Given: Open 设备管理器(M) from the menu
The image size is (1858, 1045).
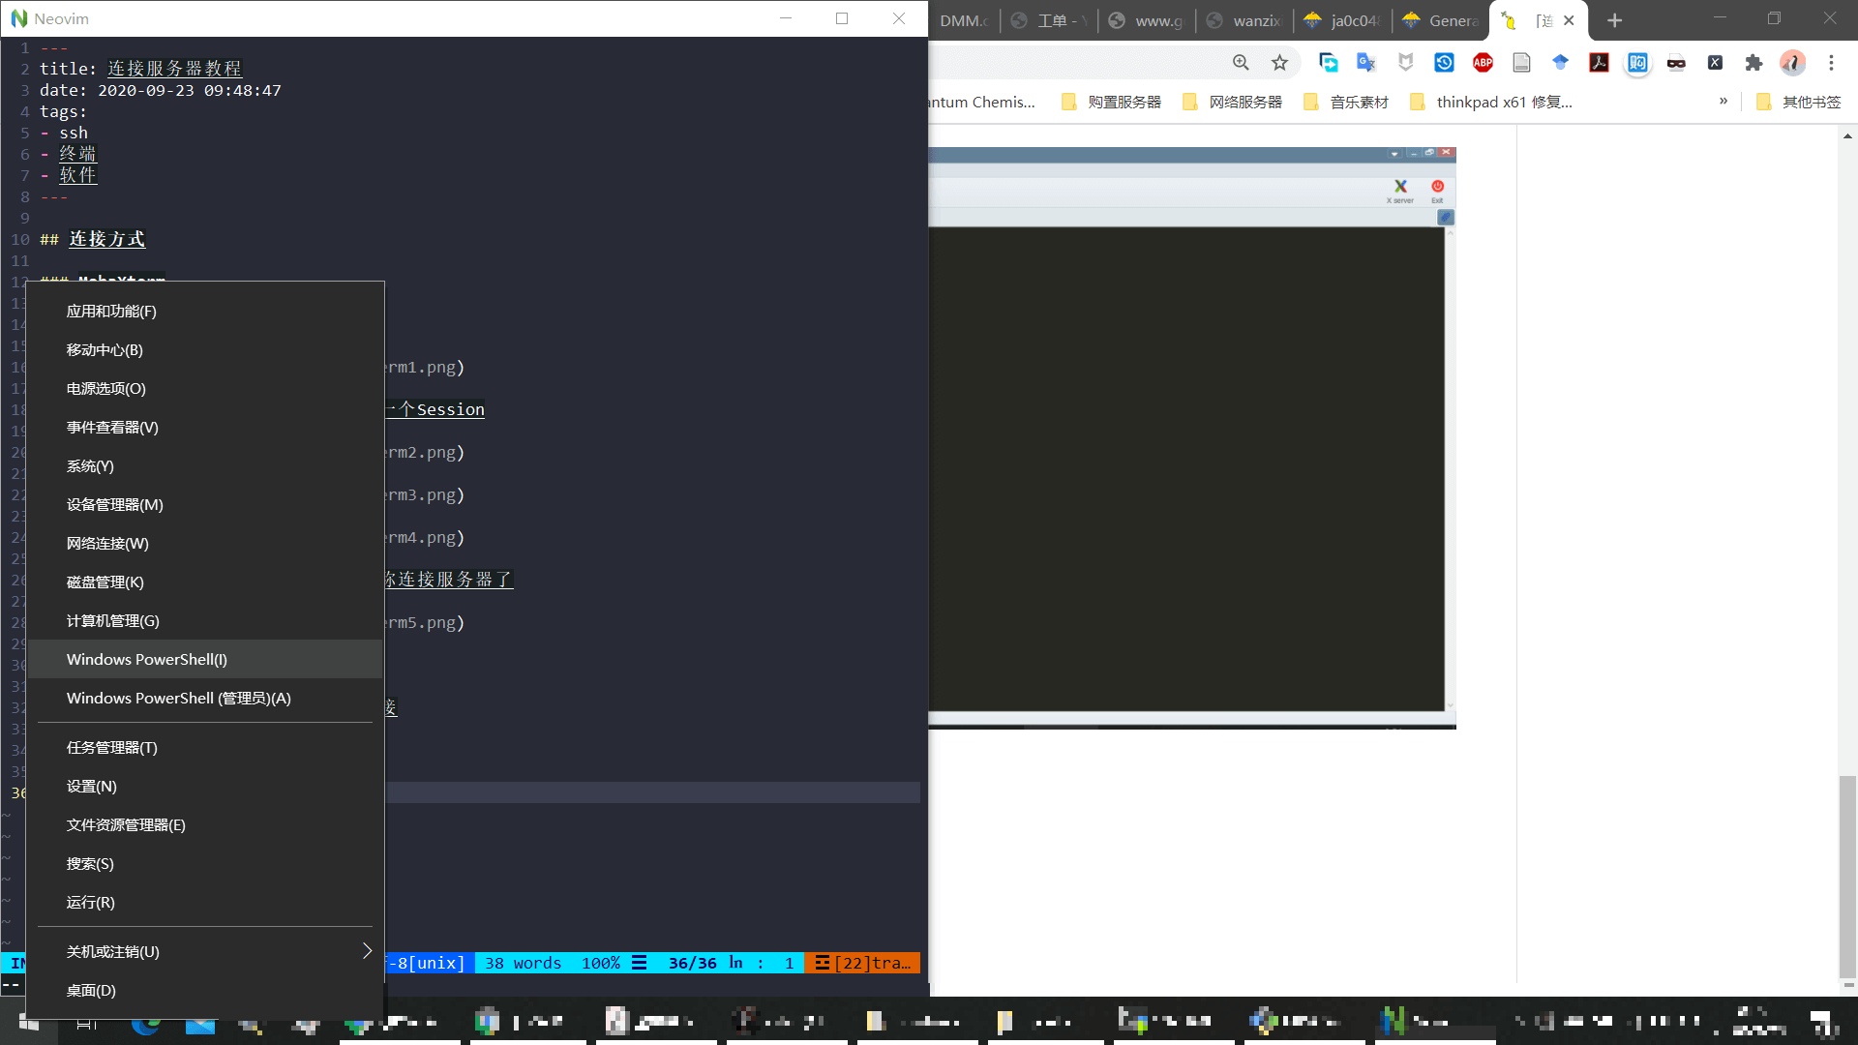Looking at the screenshot, I should [206, 504].
